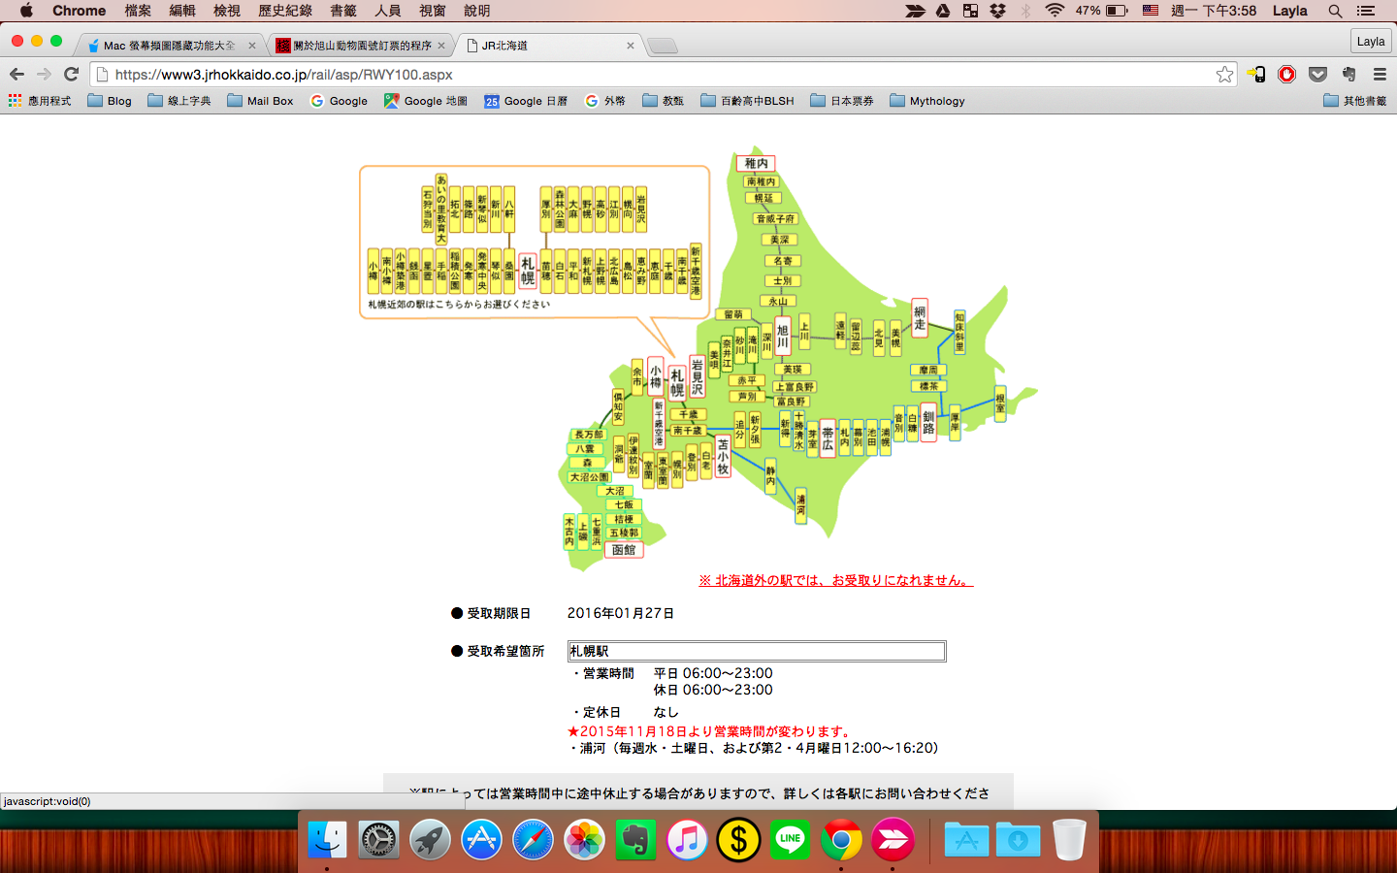This screenshot has height=873, width=1397.
Task: Expand the Mail Box bookmark folder
Action: tap(260, 101)
